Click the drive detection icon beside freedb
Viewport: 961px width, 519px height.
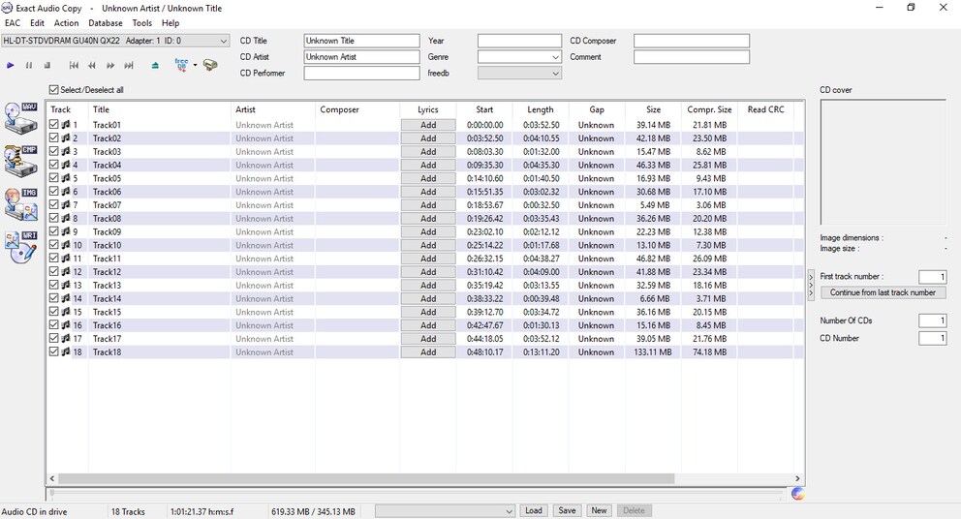pyautogui.click(x=210, y=64)
